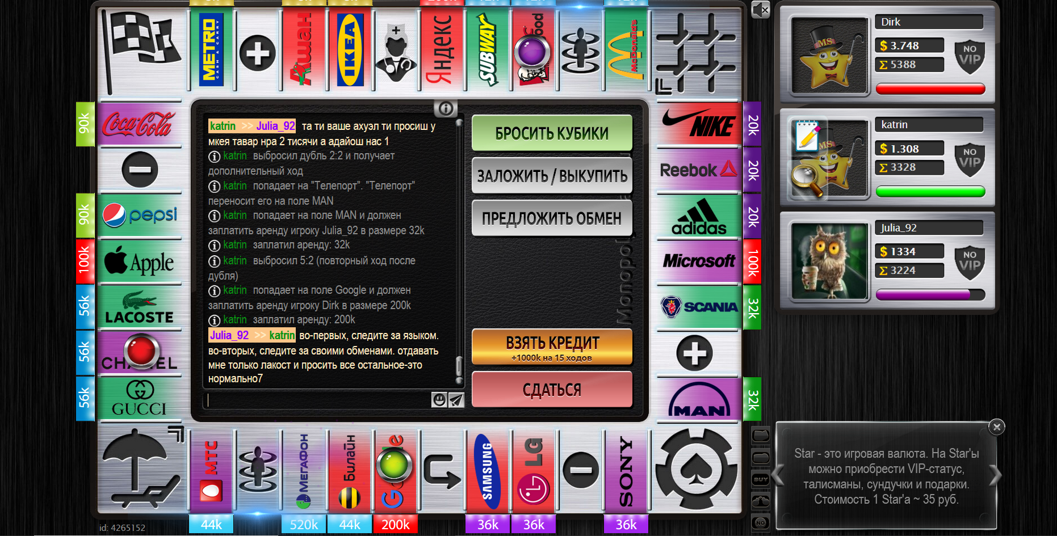Screen dimensions: 1057x536
Task: Click Dirk's NO VIP badge
Action: [x=970, y=56]
